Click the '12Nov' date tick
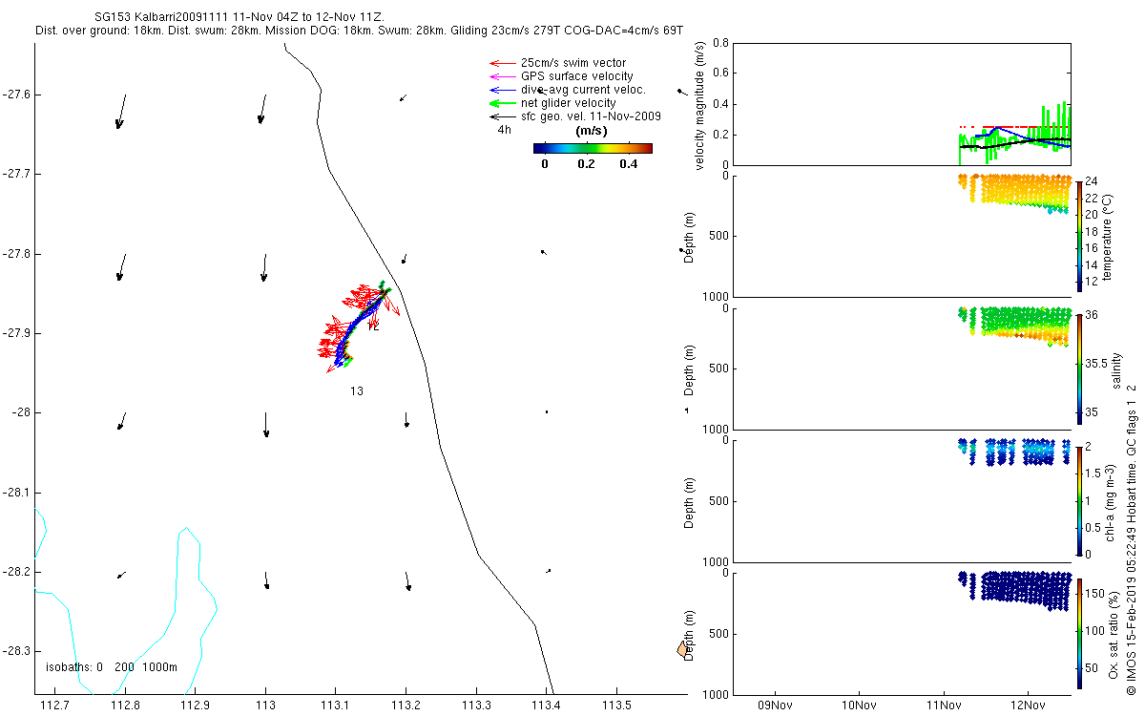The height and width of the screenshot is (716, 1145). (1027, 705)
